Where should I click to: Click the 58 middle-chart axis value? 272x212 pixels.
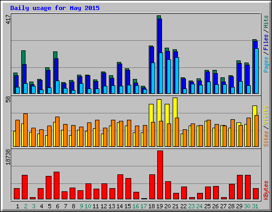click(x=8, y=100)
